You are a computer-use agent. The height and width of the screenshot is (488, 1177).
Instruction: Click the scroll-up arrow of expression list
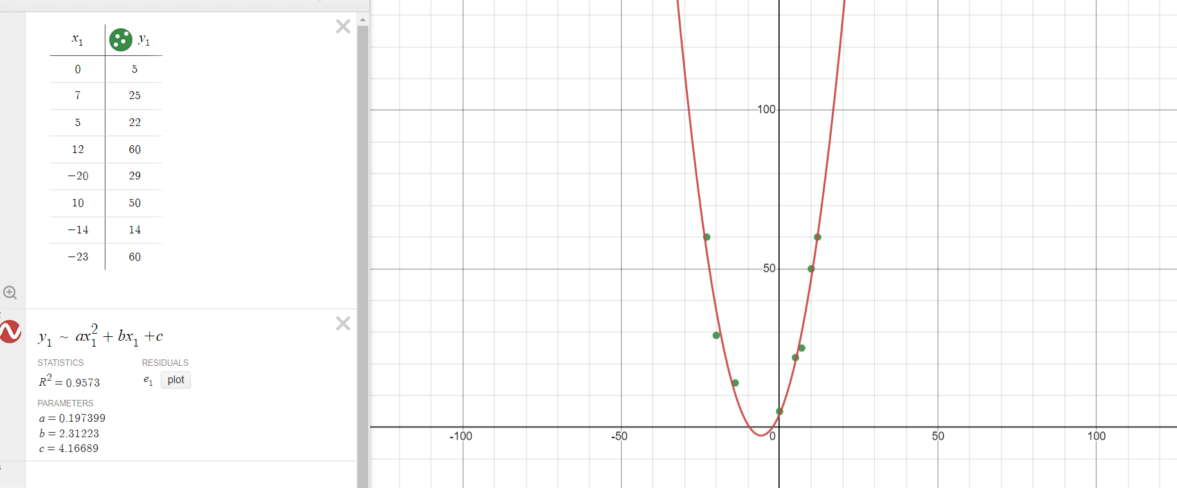coord(363,20)
